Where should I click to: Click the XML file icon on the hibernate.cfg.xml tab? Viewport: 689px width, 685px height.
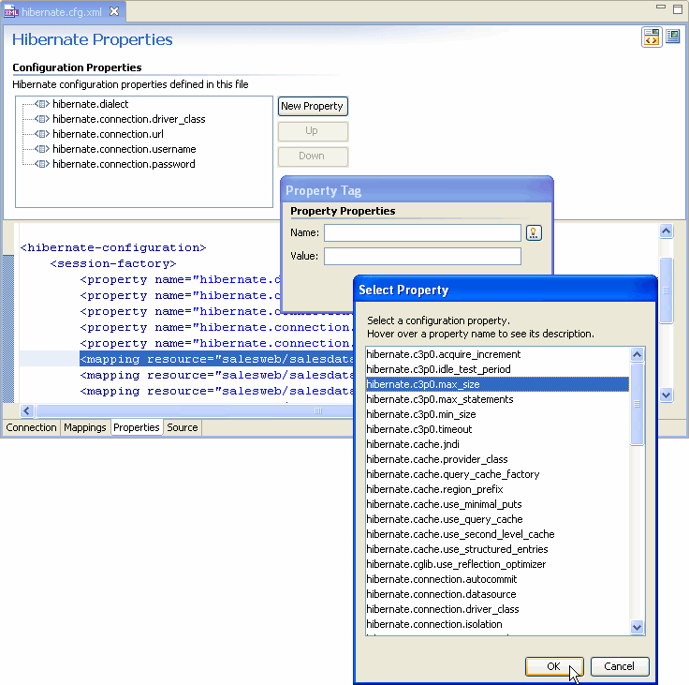10,11
